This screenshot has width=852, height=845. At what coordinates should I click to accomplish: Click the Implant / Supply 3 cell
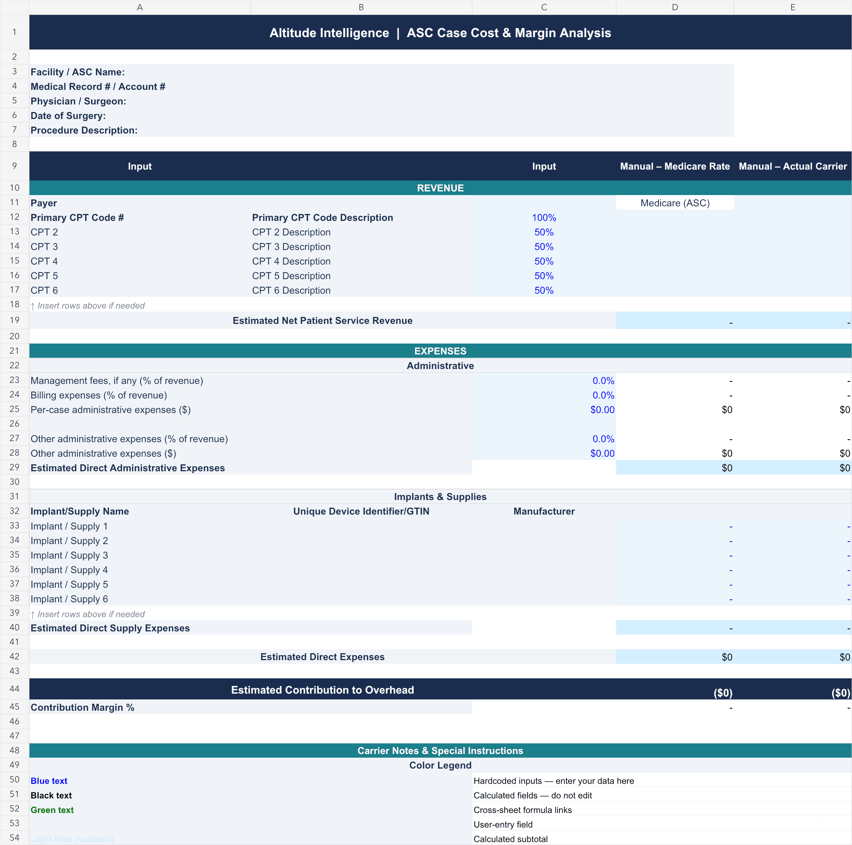tap(140, 555)
